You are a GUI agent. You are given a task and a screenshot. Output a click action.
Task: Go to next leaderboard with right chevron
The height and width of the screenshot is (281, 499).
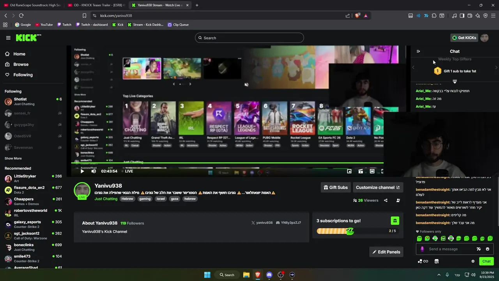496,68
